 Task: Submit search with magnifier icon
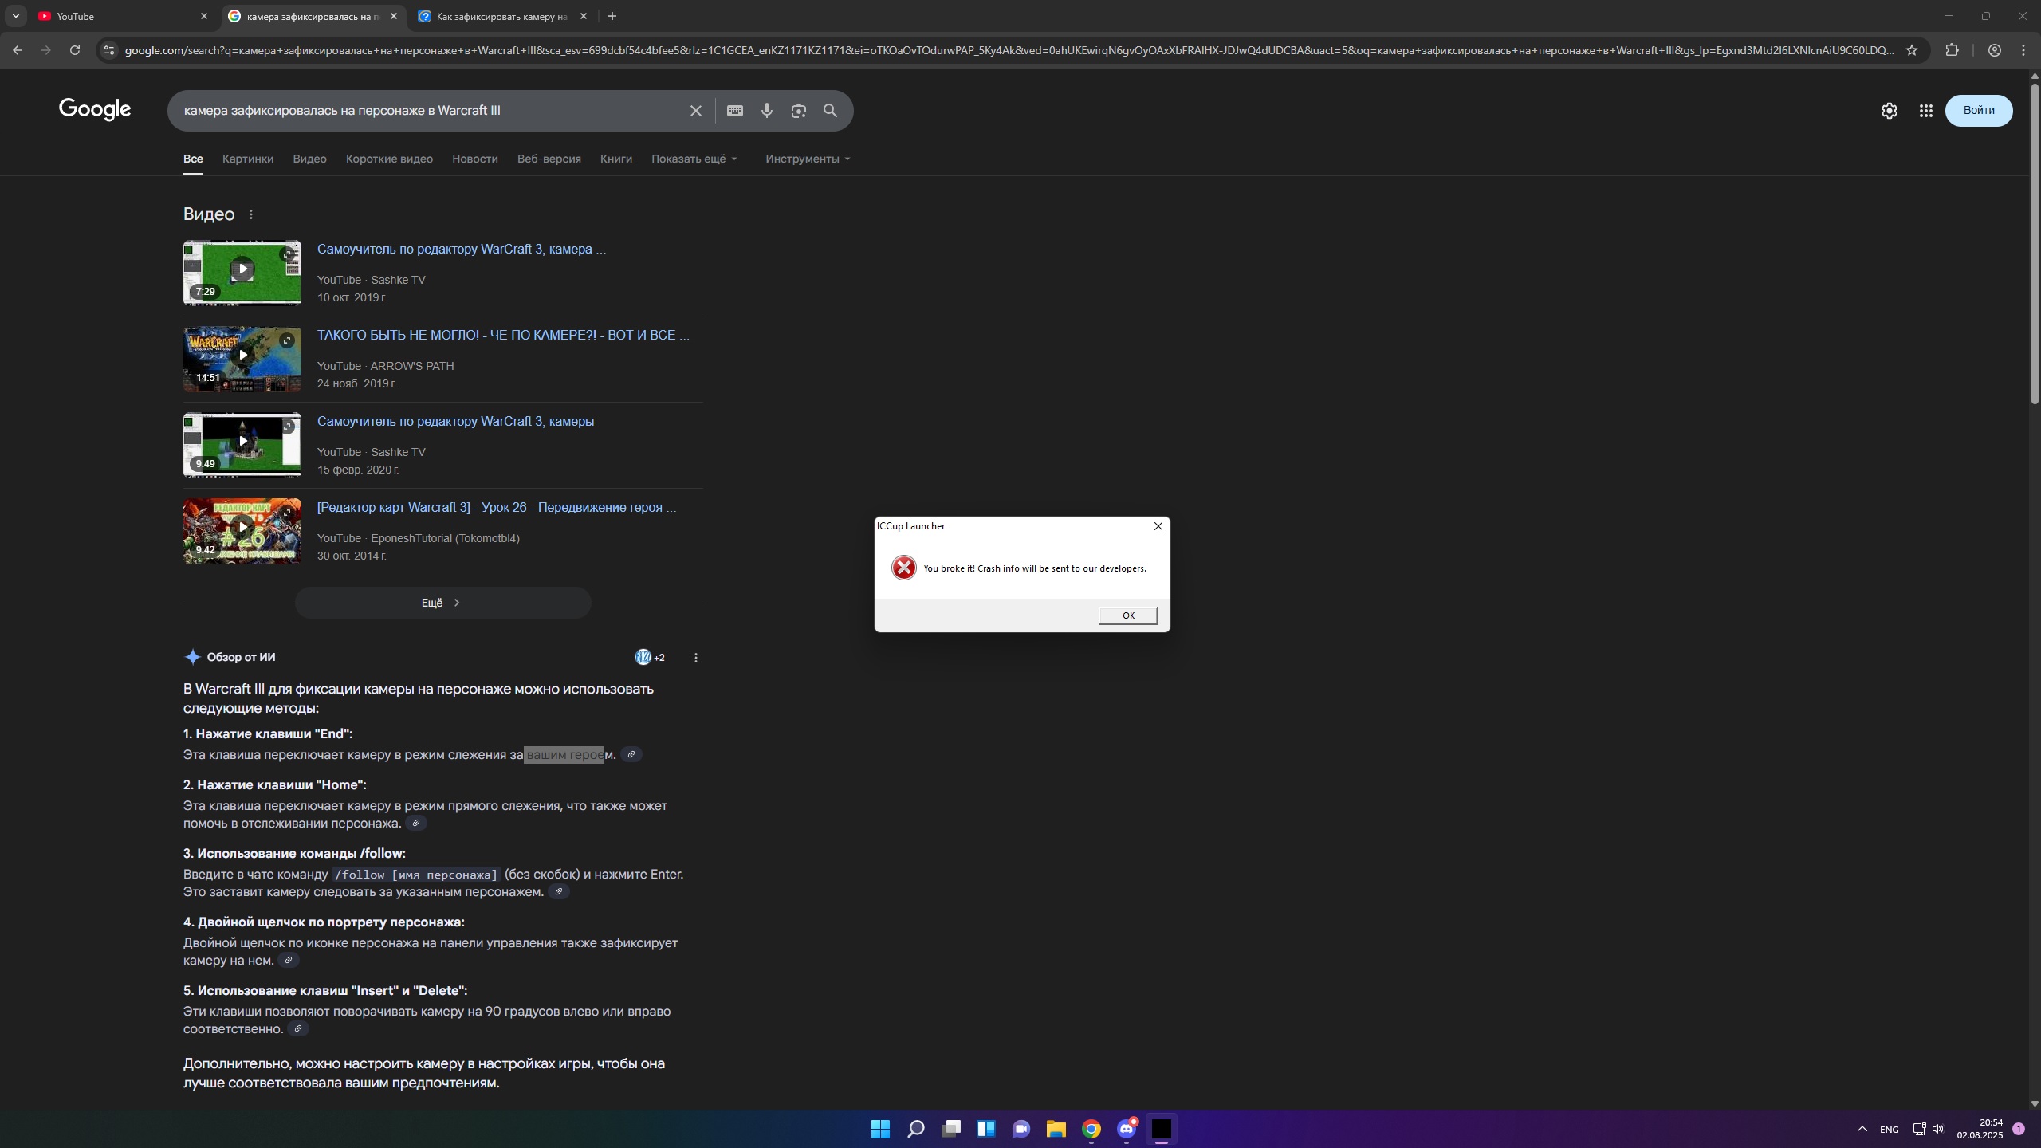coord(830,111)
